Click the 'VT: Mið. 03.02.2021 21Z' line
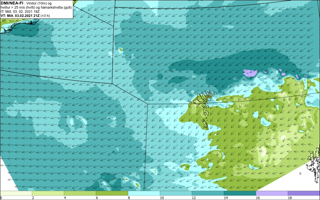Screen dimensions: 320x200 [x=20, y=16]
